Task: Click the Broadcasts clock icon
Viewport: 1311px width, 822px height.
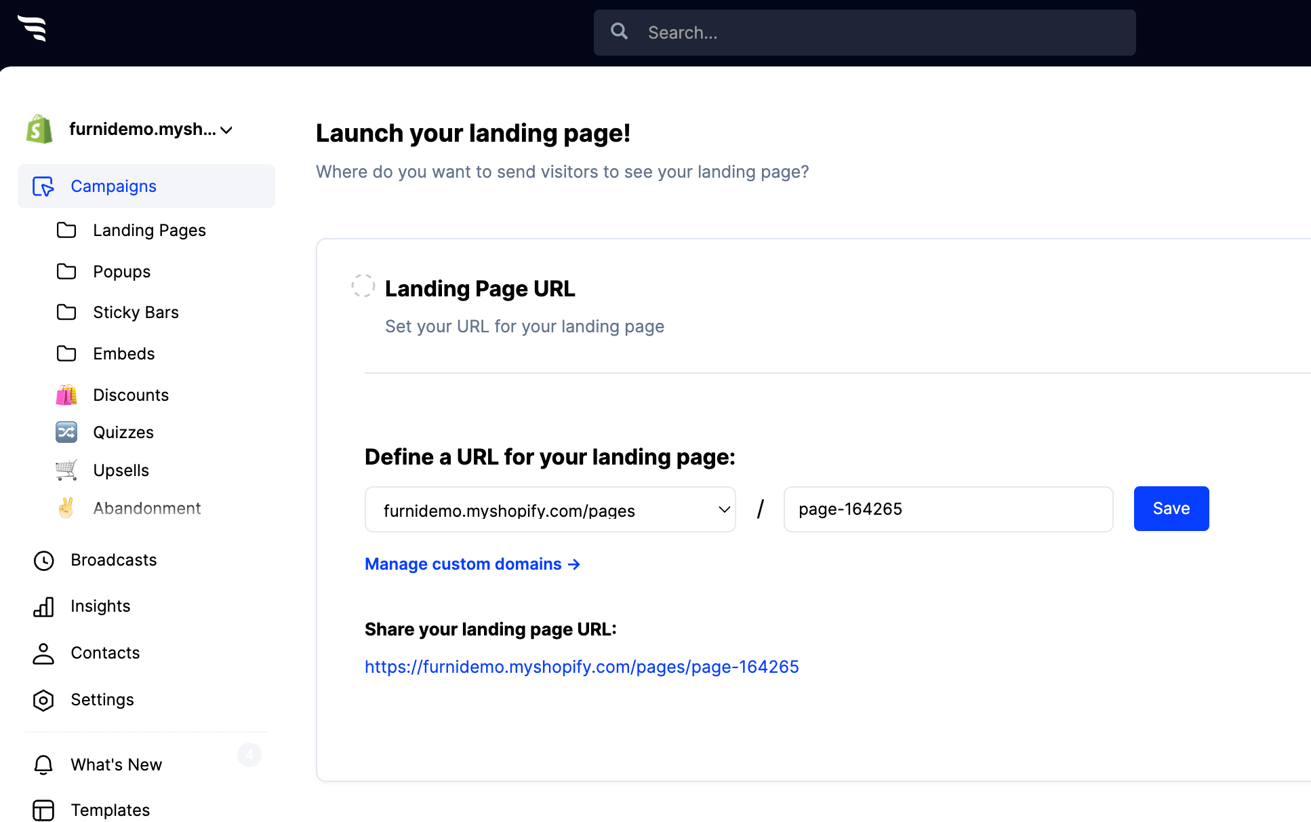Action: click(x=43, y=561)
